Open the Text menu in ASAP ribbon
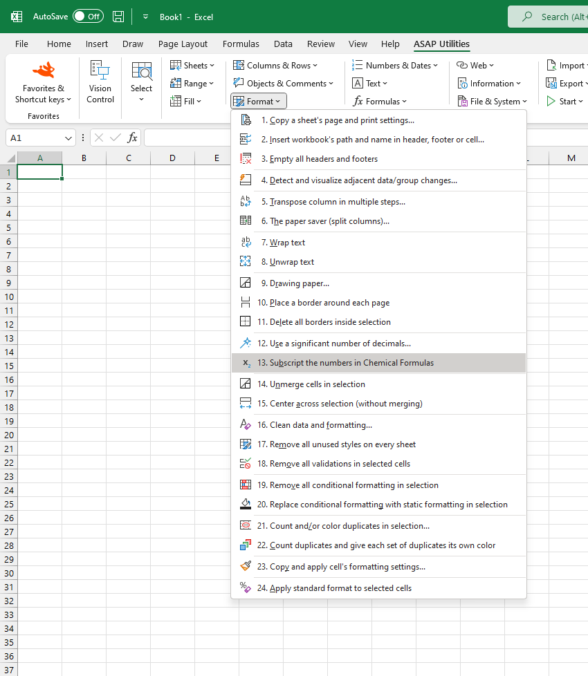The height and width of the screenshot is (676, 588). tap(369, 83)
